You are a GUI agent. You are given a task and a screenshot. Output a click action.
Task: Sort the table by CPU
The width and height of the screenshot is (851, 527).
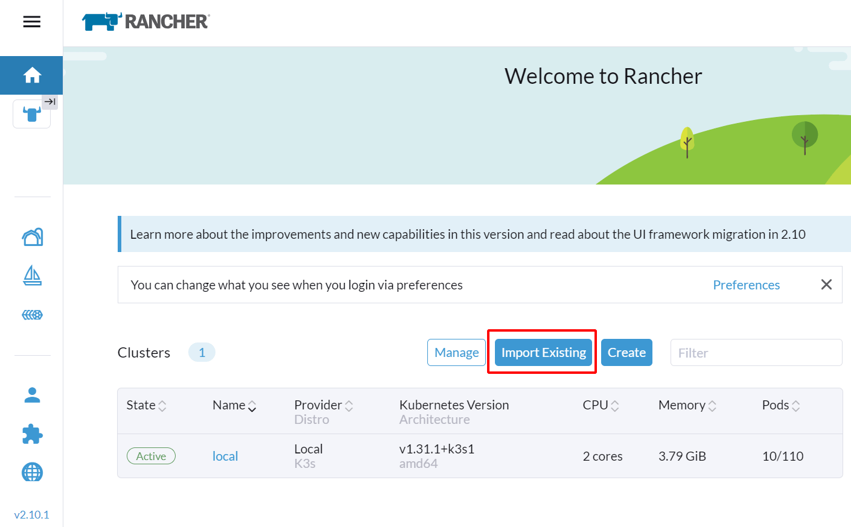[601, 405]
